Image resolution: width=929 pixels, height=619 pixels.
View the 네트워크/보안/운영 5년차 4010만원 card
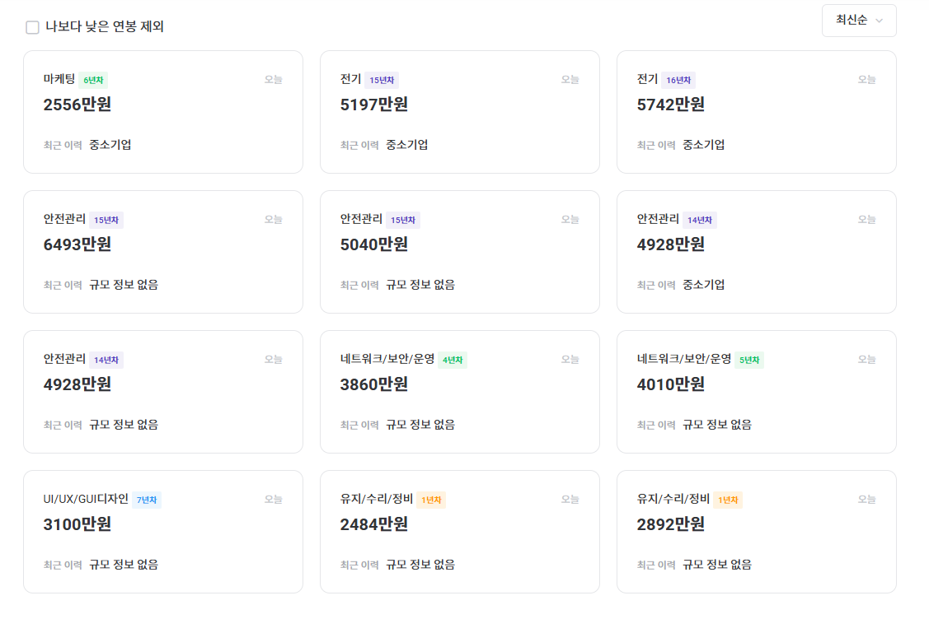tap(756, 392)
